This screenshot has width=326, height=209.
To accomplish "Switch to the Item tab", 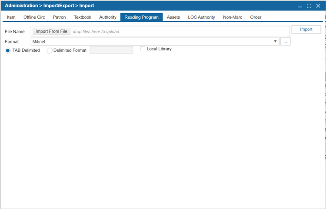I will pyautogui.click(x=11, y=17).
